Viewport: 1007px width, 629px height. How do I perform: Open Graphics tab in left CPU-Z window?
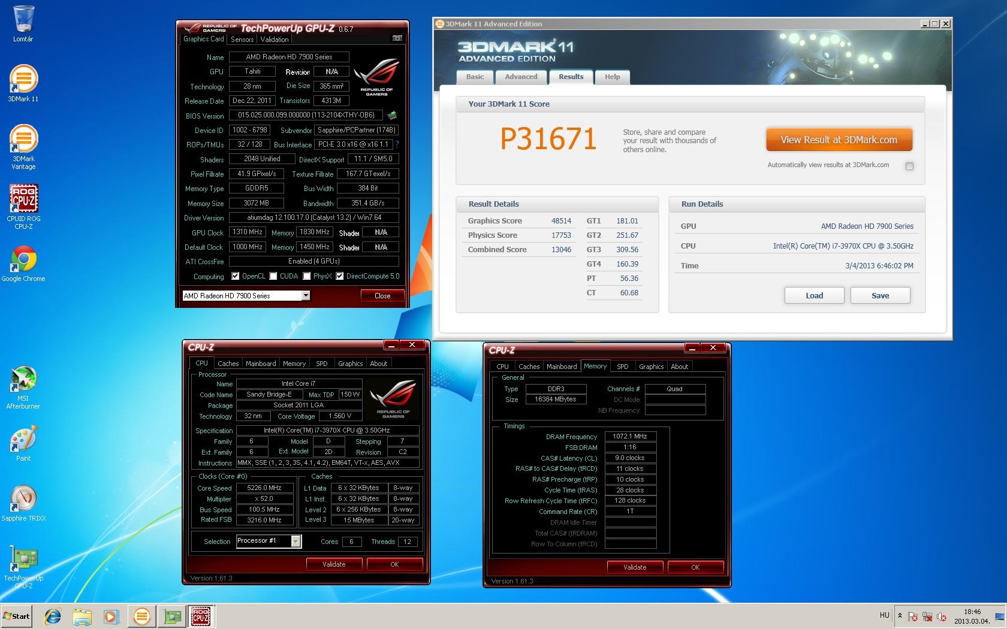tap(350, 364)
